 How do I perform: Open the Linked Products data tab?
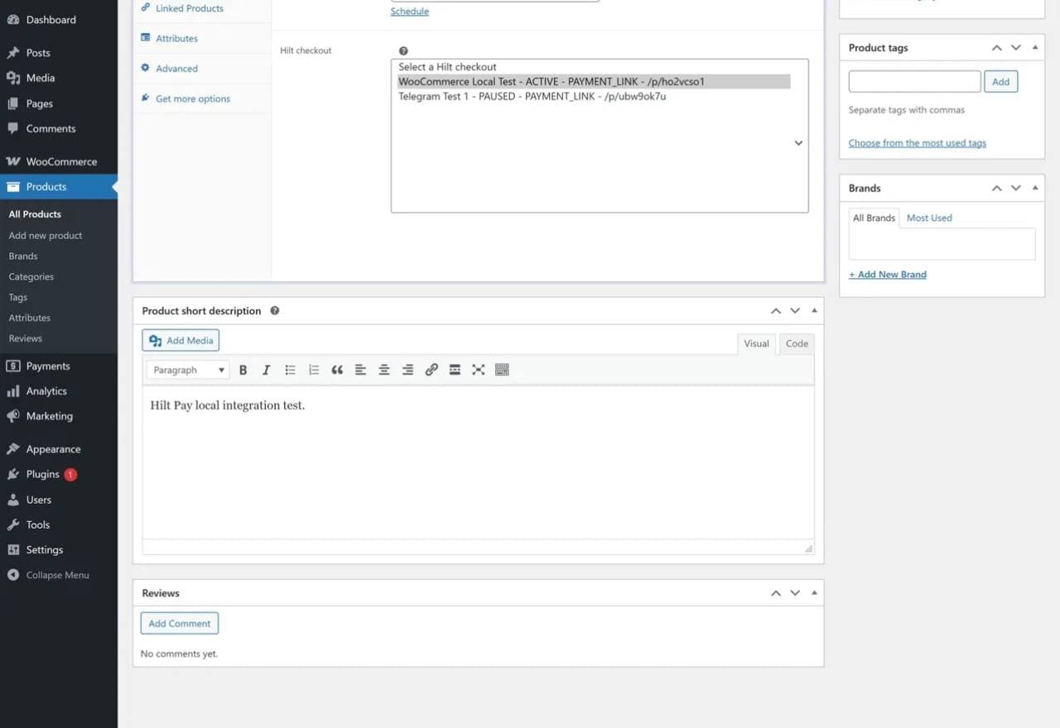point(202,8)
